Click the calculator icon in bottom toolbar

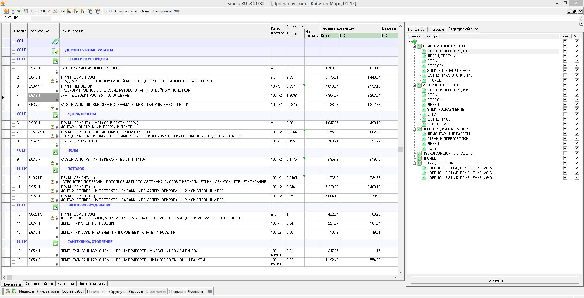click(8, 291)
